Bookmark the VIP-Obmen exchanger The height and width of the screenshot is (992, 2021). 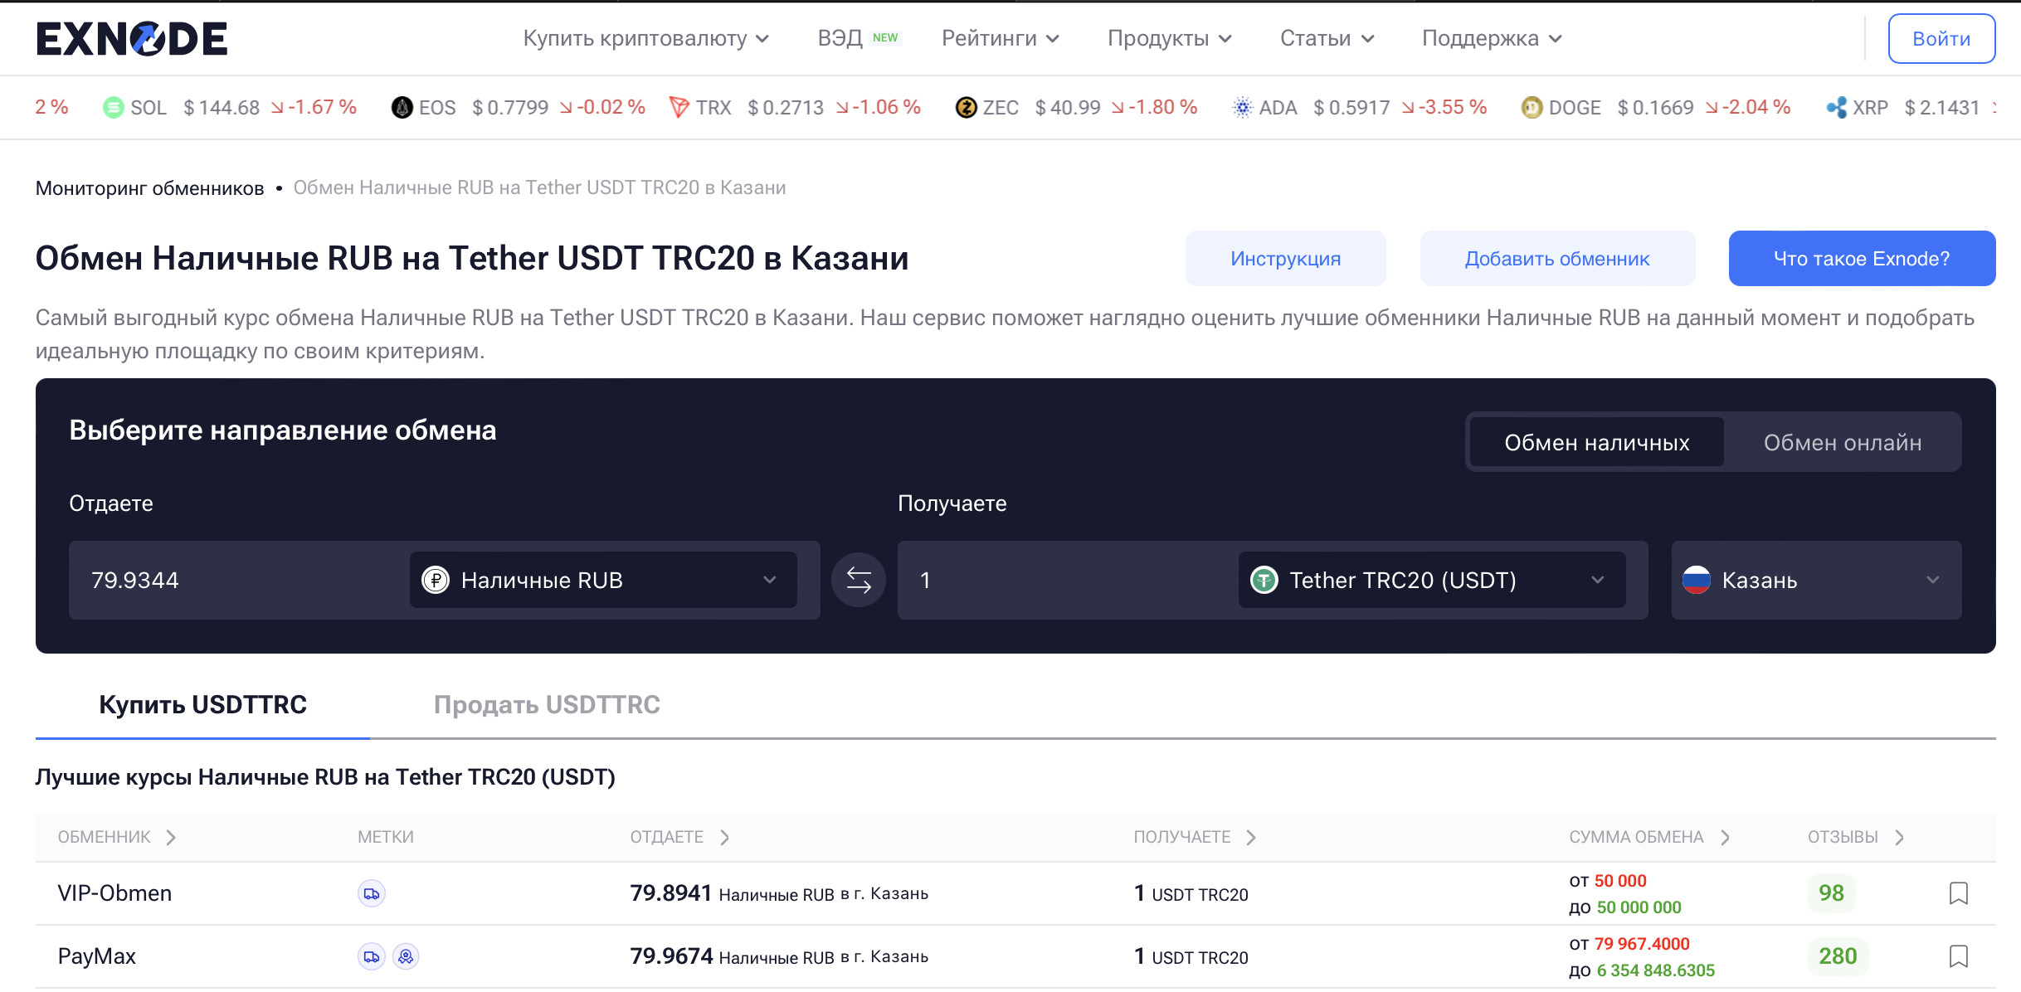click(1958, 893)
